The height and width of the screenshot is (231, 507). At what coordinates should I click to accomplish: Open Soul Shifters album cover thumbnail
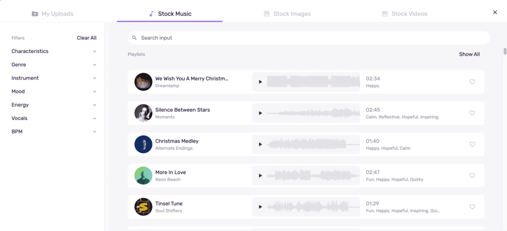click(143, 207)
